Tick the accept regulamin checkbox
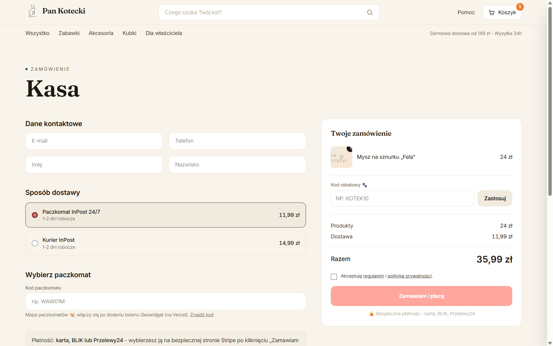553x346 pixels. click(x=334, y=277)
